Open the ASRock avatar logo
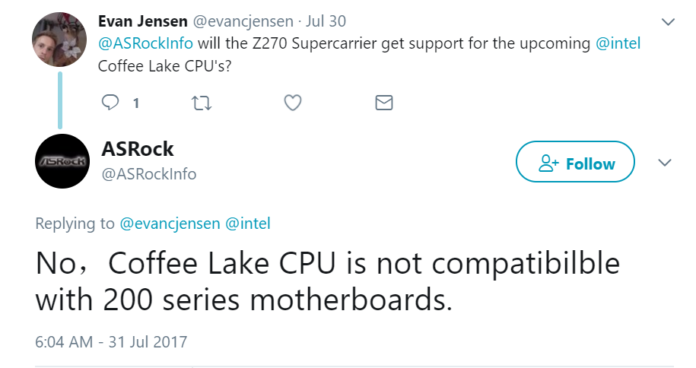The height and width of the screenshot is (368, 696). point(62,160)
